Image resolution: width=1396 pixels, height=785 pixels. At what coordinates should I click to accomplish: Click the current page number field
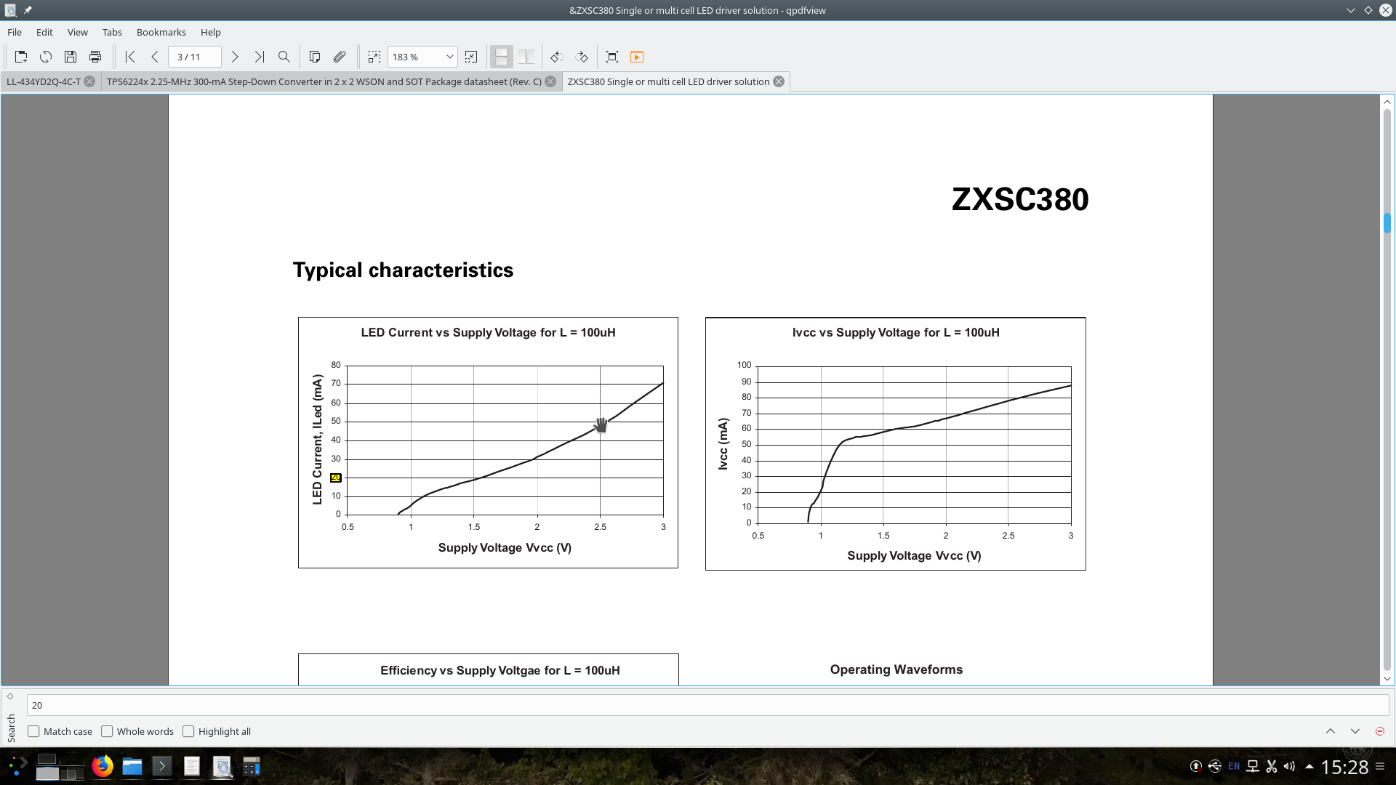[194, 57]
